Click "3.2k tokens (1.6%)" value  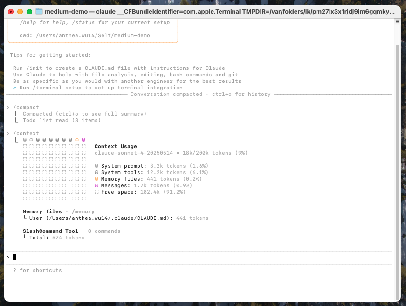tap(179, 166)
